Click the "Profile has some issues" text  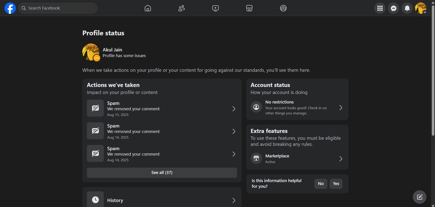point(124,56)
